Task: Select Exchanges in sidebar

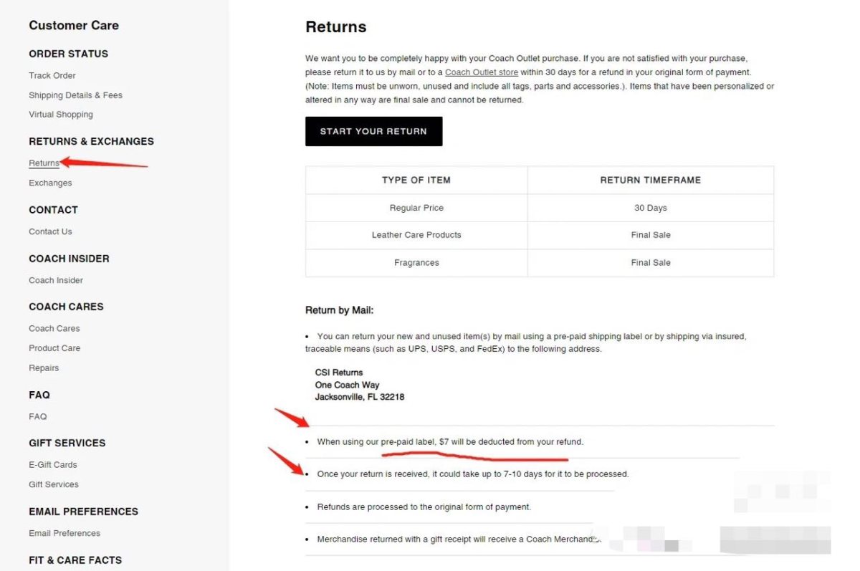Action: pyautogui.click(x=50, y=183)
